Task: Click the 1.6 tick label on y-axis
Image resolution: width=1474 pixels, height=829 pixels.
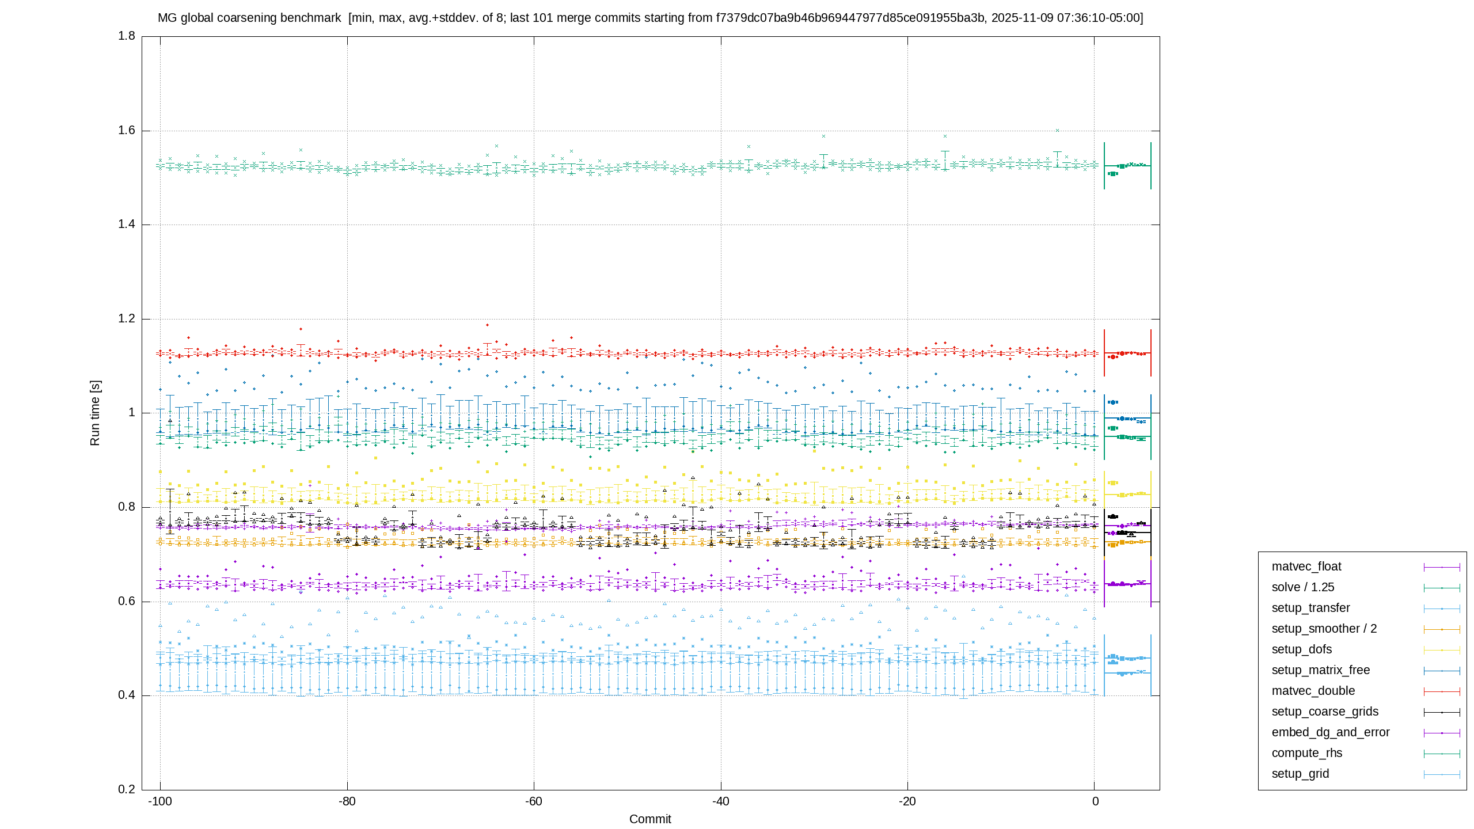Action: [127, 130]
